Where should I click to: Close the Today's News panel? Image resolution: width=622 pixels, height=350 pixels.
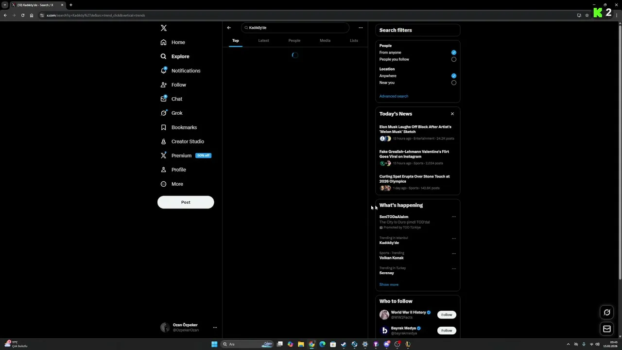tap(452, 114)
